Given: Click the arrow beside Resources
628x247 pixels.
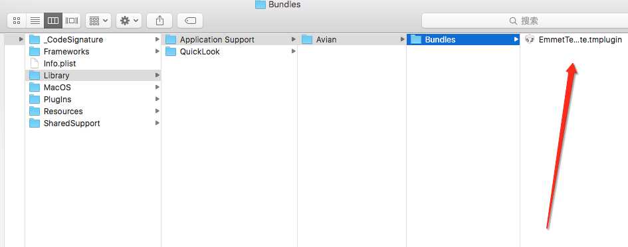Looking at the screenshot, I should (157, 112).
